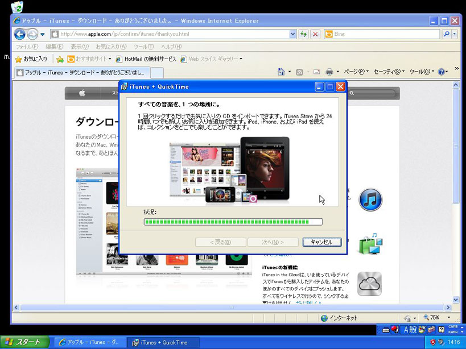This screenshot has height=349, width=466.
Task: Click the 戻る(B) button in the installer
Action: pyautogui.click(x=221, y=242)
